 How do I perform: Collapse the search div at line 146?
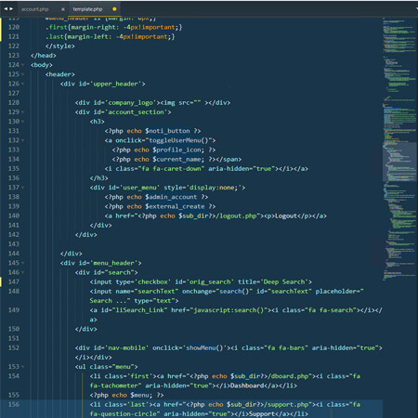click(22, 272)
